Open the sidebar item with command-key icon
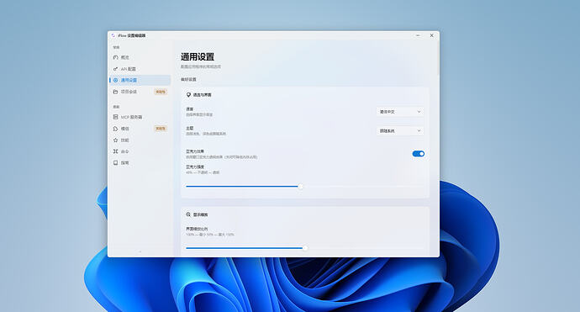The image size is (580, 312). click(x=140, y=151)
